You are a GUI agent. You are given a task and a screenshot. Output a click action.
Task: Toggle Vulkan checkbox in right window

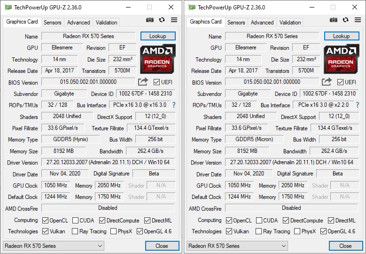pos(229,231)
